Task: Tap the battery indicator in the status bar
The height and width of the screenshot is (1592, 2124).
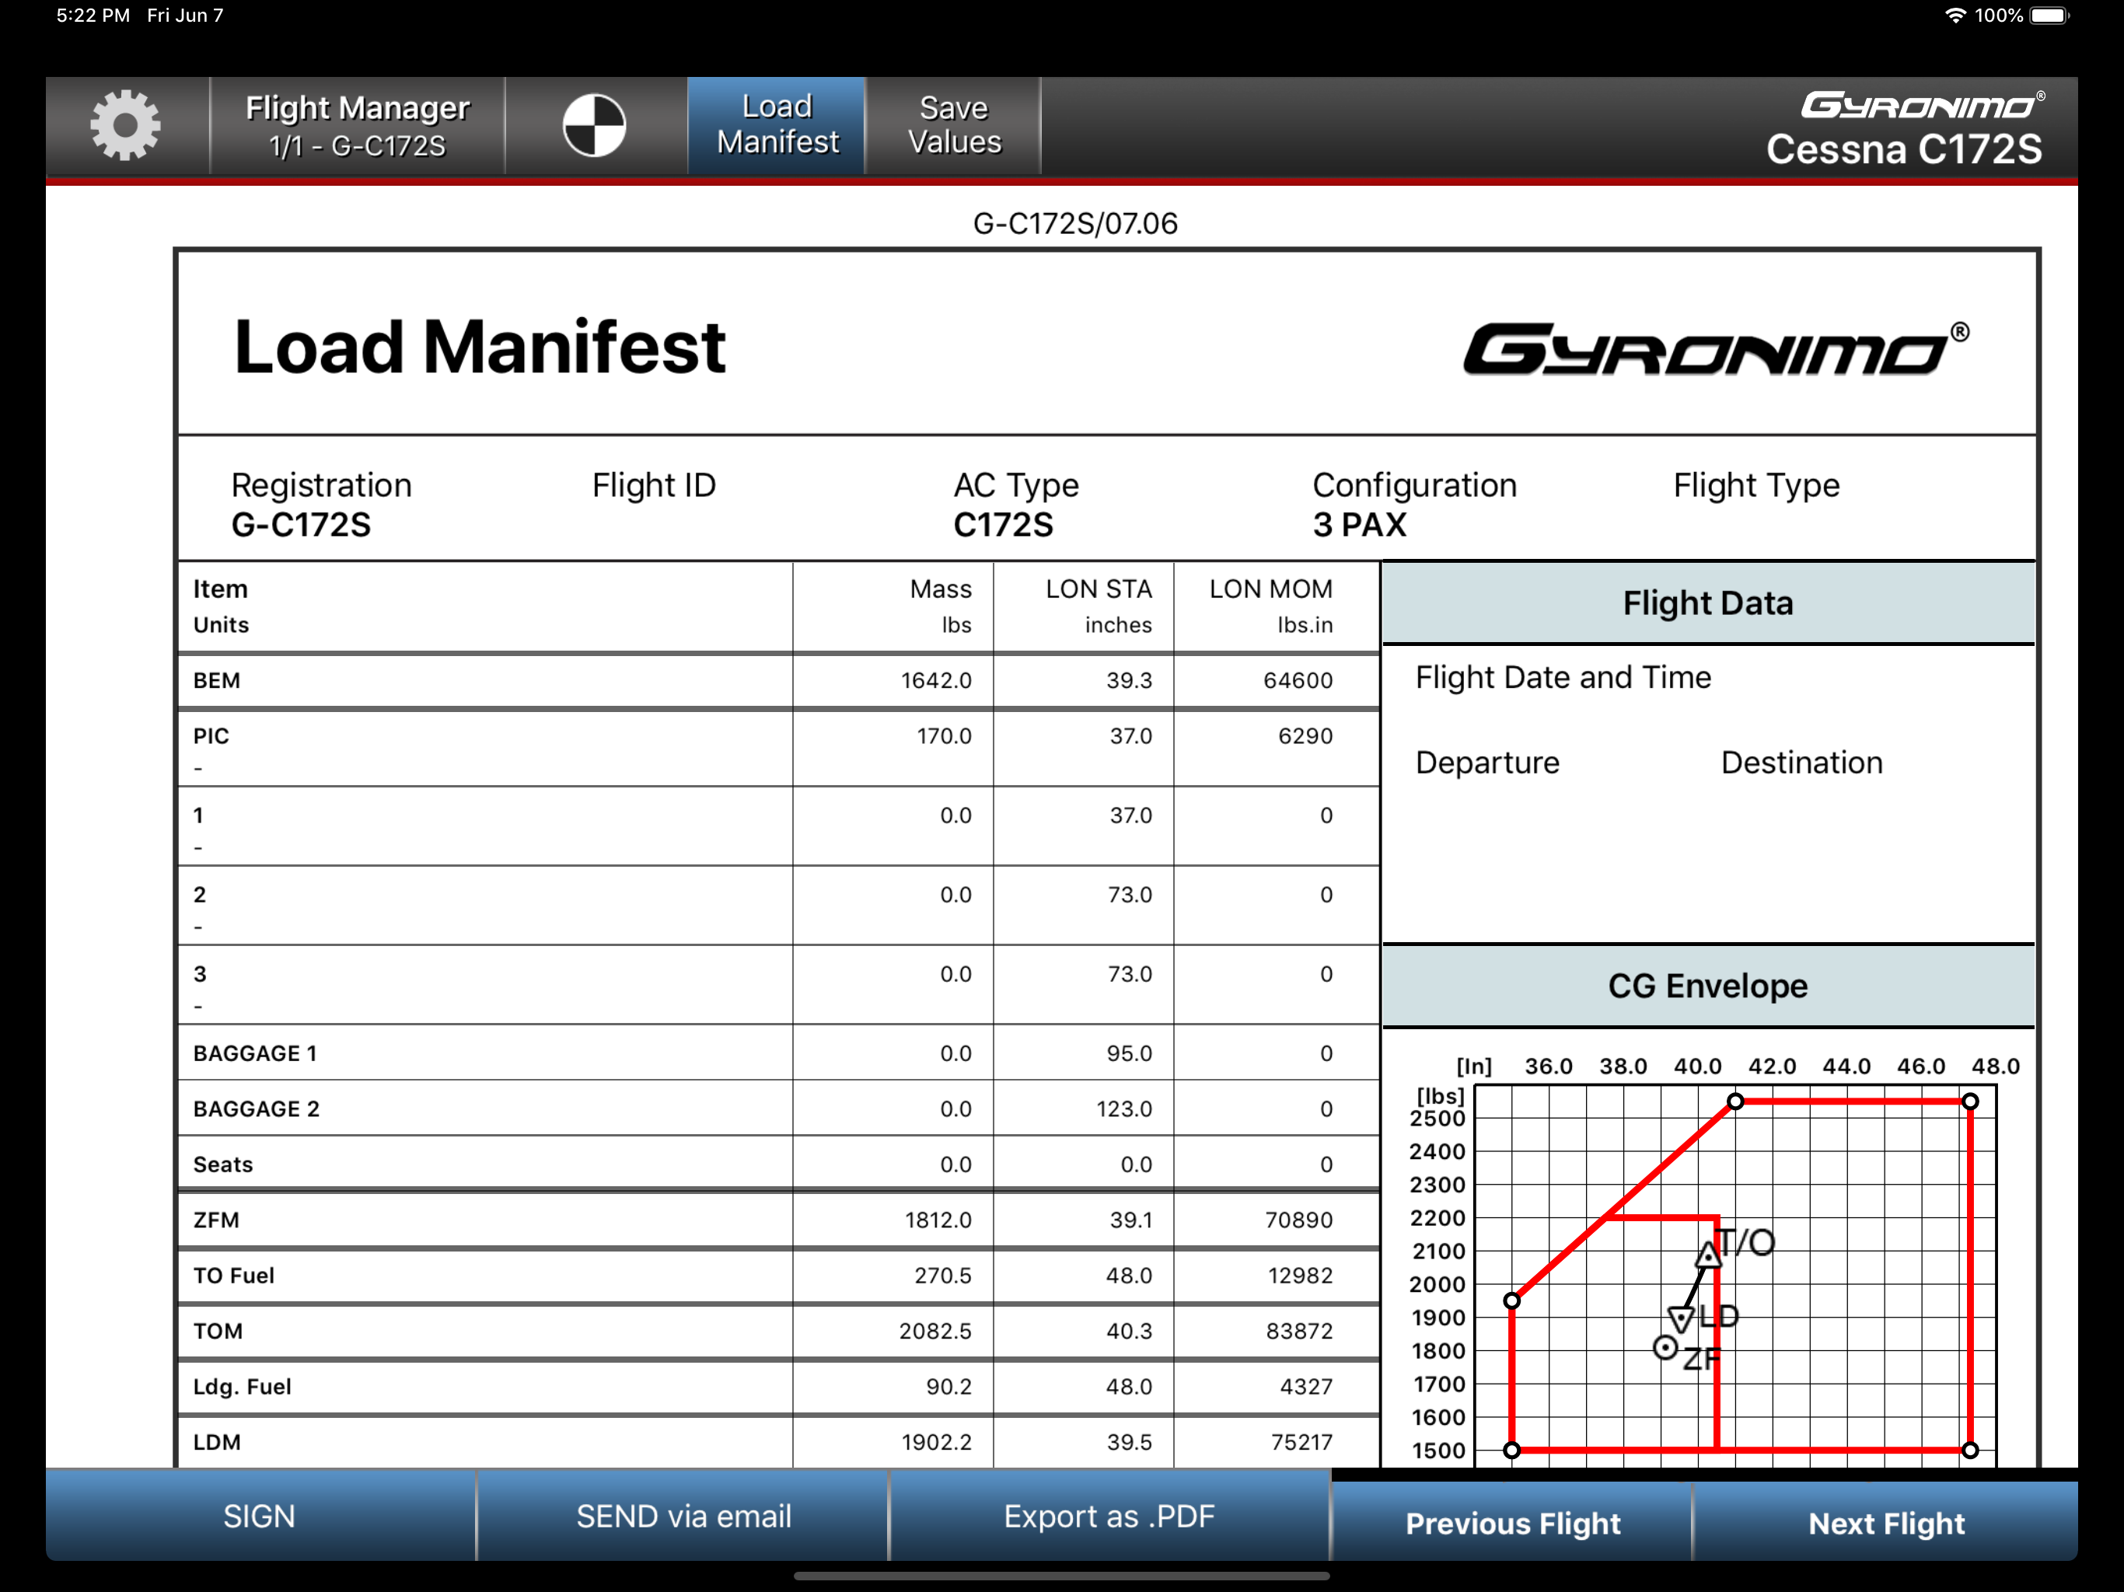Action: pyautogui.click(x=2049, y=16)
